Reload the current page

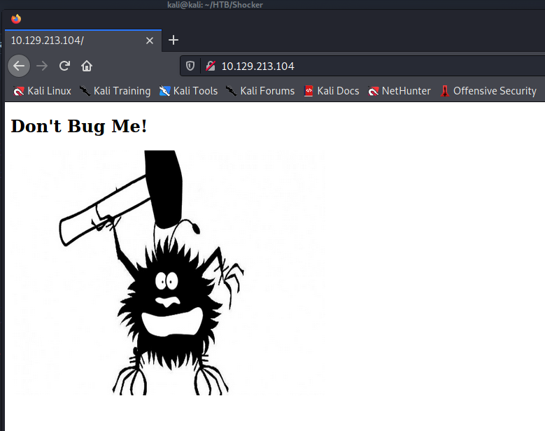pyautogui.click(x=64, y=66)
